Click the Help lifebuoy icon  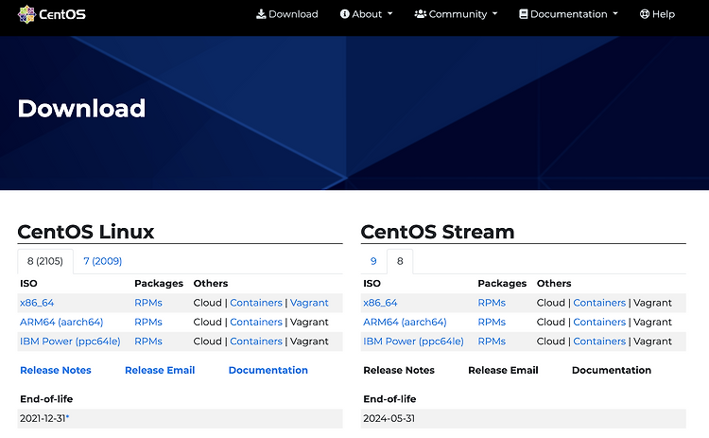click(645, 14)
